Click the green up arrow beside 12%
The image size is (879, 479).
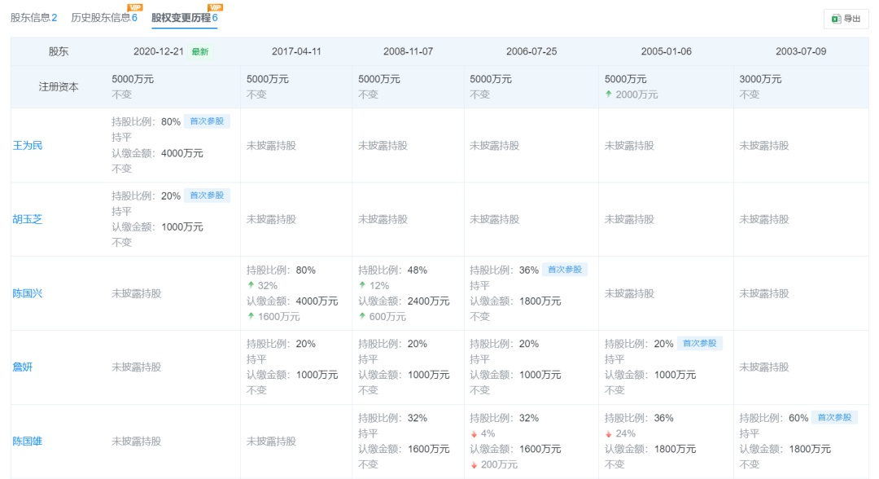click(x=362, y=286)
